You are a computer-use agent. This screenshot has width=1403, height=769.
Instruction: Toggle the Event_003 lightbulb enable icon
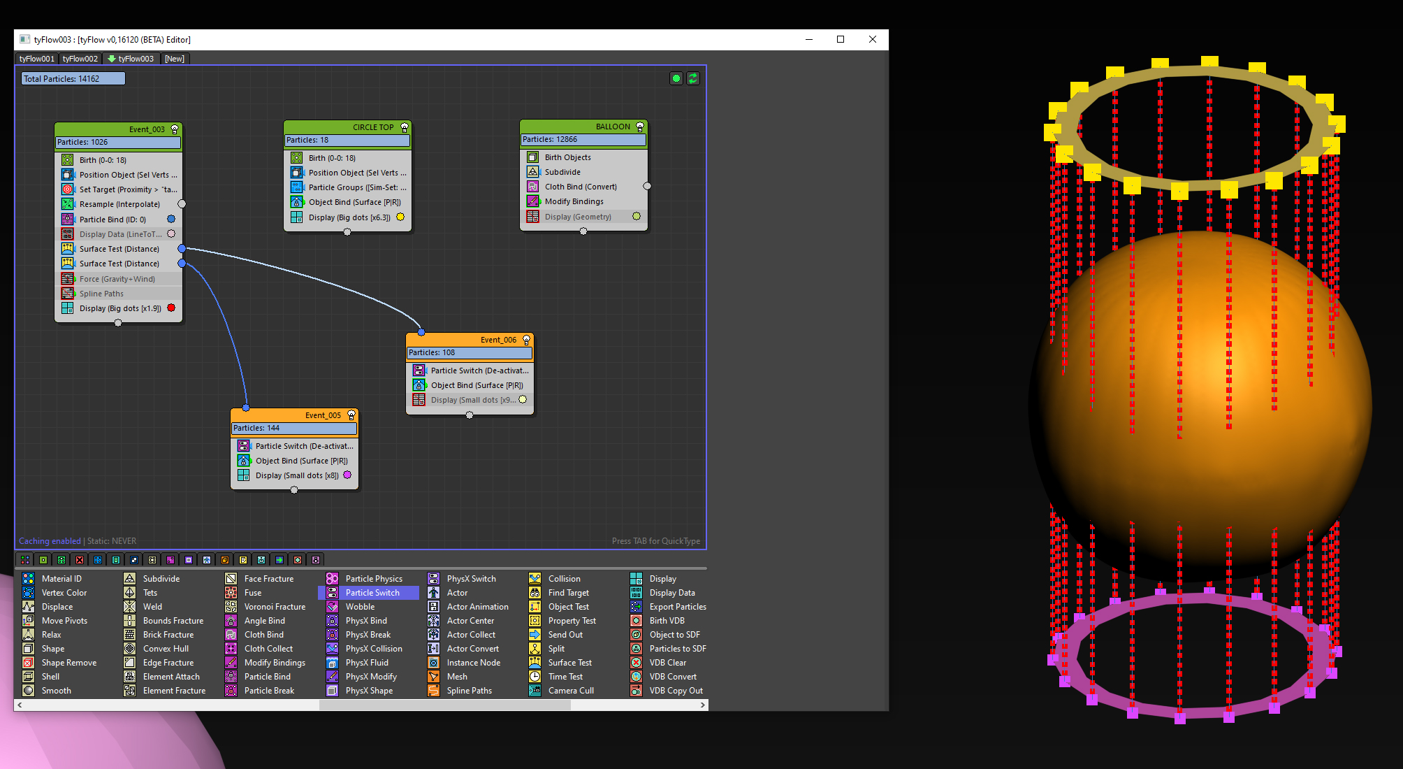click(x=175, y=129)
